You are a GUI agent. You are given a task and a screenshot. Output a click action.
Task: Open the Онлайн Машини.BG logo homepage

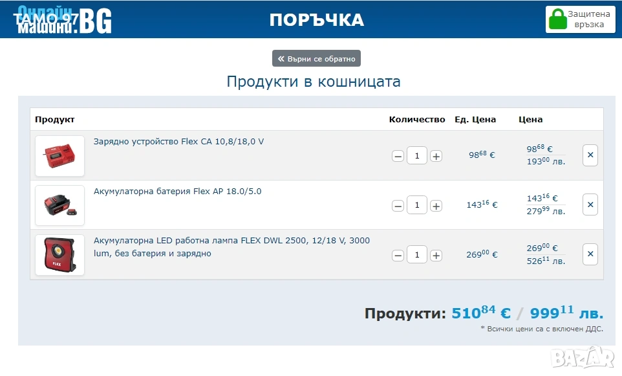click(65, 20)
